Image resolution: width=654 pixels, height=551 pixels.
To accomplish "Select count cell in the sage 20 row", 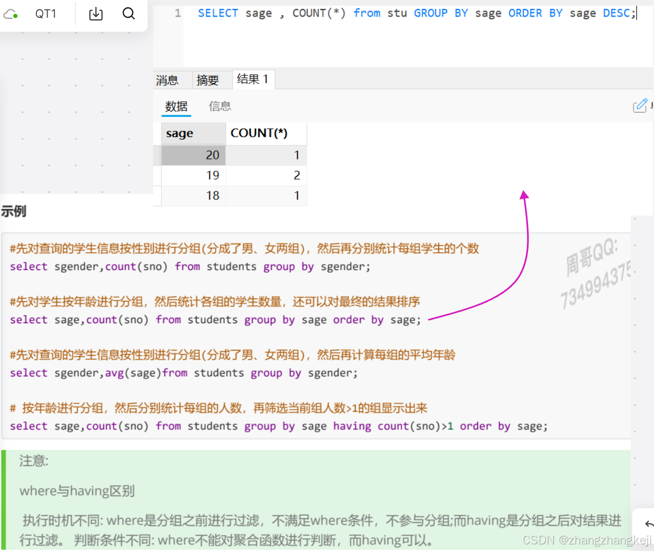I will (266, 155).
